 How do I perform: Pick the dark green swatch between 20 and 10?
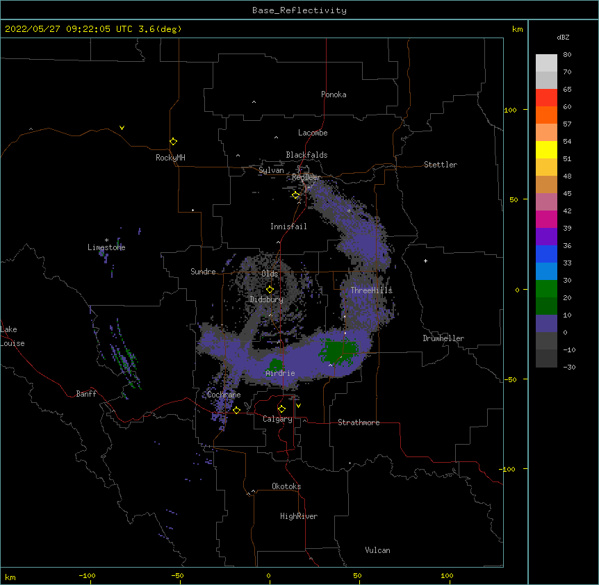(x=546, y=306)
